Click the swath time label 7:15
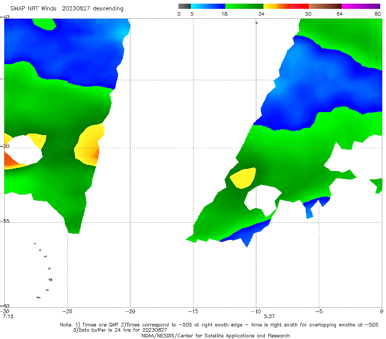The width and height of the screenshot is (386, 339). point(8,317)
